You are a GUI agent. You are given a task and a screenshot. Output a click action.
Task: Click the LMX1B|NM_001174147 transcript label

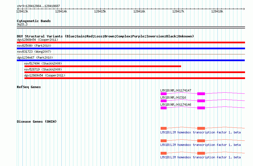(176, 90)
